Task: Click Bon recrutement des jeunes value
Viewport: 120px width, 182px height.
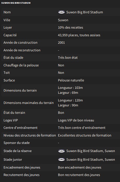Action: point(79,175)
